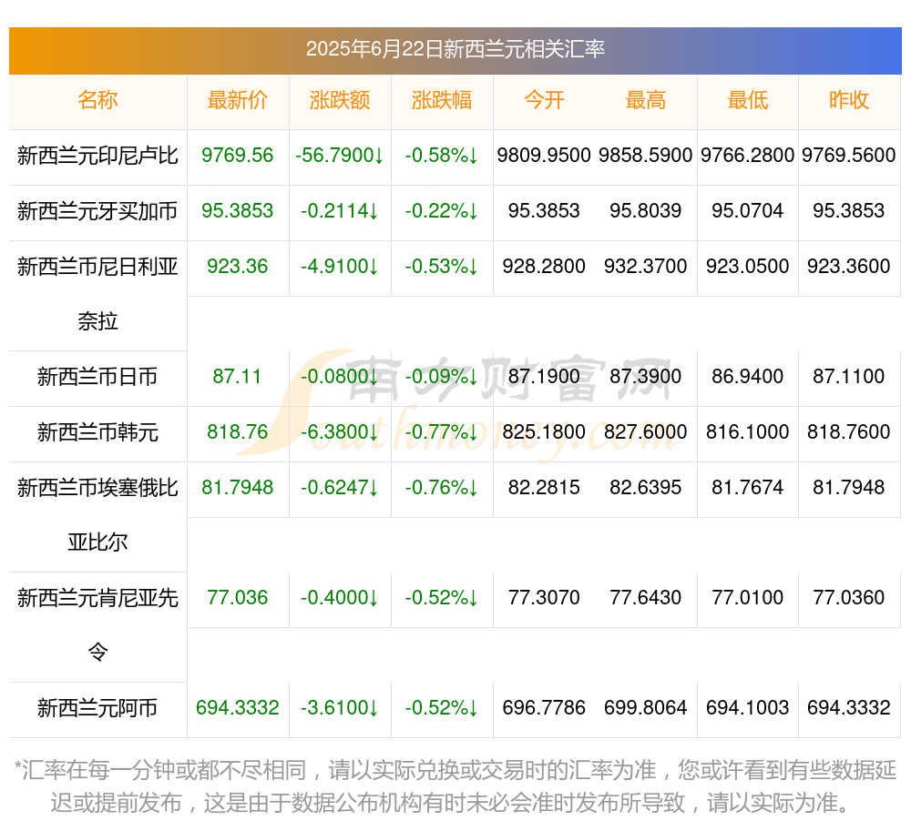
Task: Click the '涨跌额' column header
Action: click(x=340, y=100)
